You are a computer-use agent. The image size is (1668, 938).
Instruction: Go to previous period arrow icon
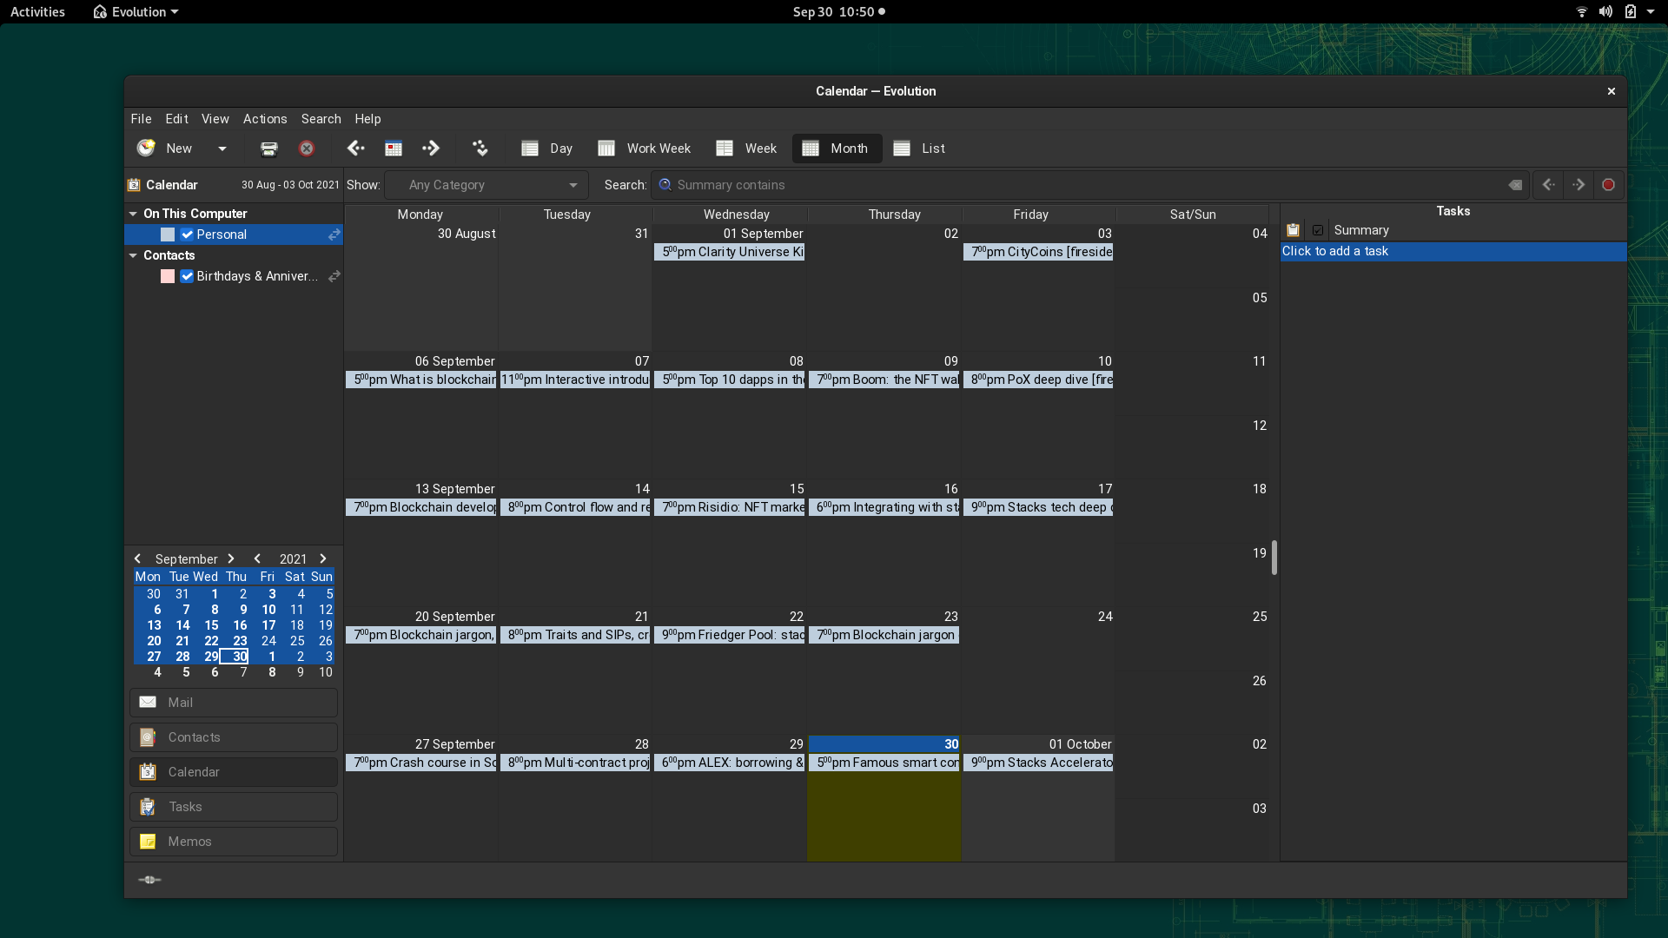tap(355, 149)
